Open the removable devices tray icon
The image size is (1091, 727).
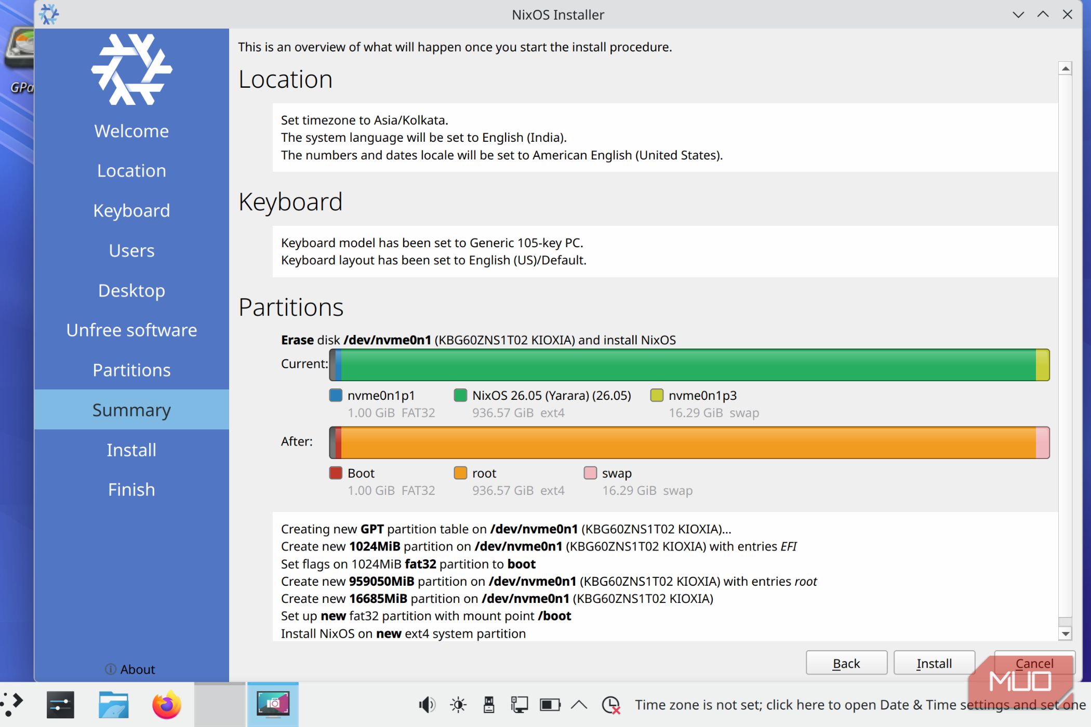488,705
